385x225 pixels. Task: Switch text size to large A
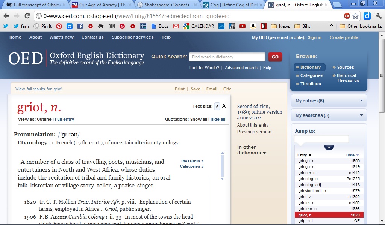pyautogui.click(x=224, y=106)
